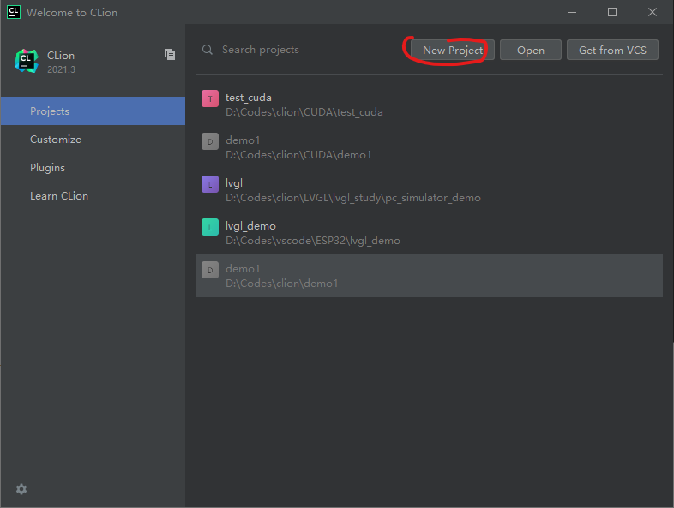Screen dimensions: 674x508
Task: Open the lvgl_demo project
Action: pyautogui.click(x=429, y=233)
